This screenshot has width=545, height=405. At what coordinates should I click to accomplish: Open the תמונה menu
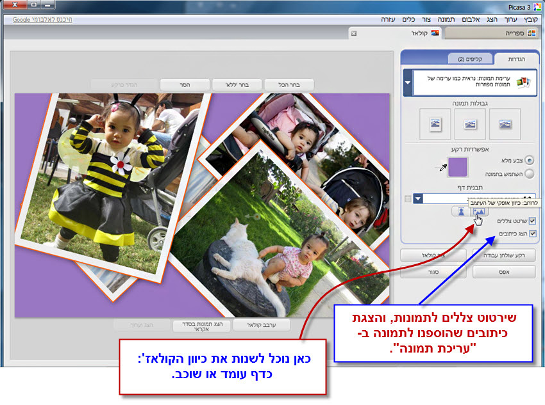[x=446, y=19]
